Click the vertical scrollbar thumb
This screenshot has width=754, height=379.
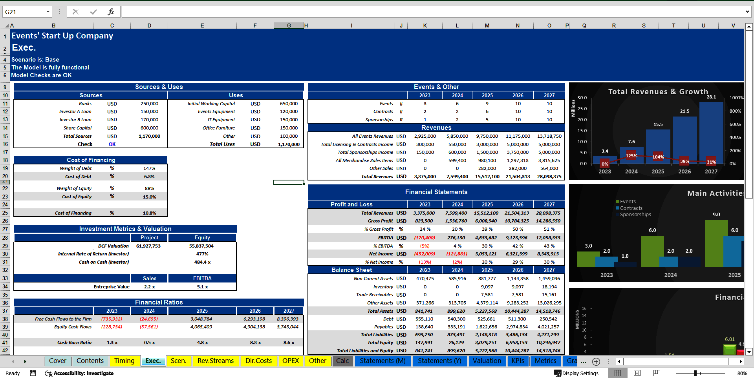749,115
